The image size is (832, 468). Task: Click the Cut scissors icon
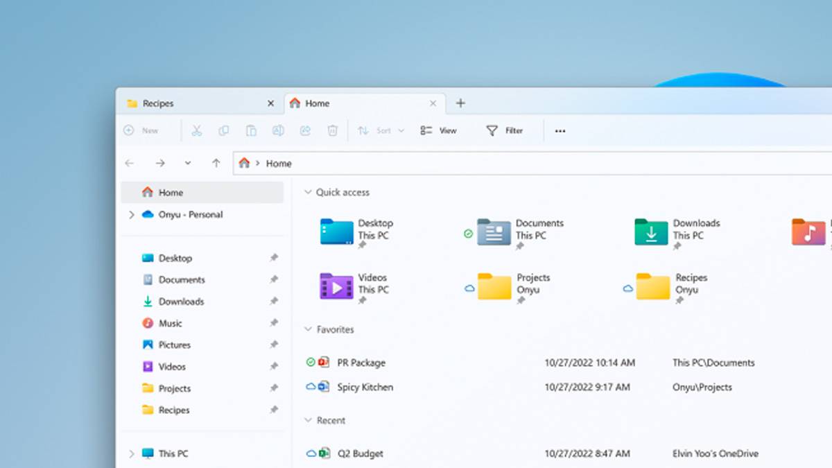[x=197, y=130]
